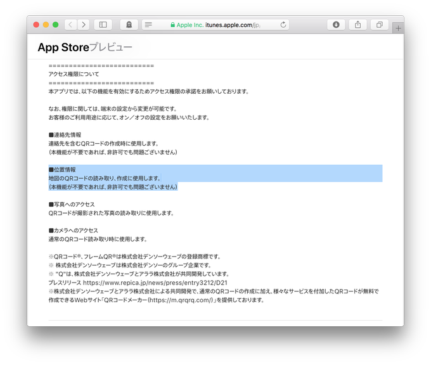Click the App Store プレビュー heading

pos(85,48)
